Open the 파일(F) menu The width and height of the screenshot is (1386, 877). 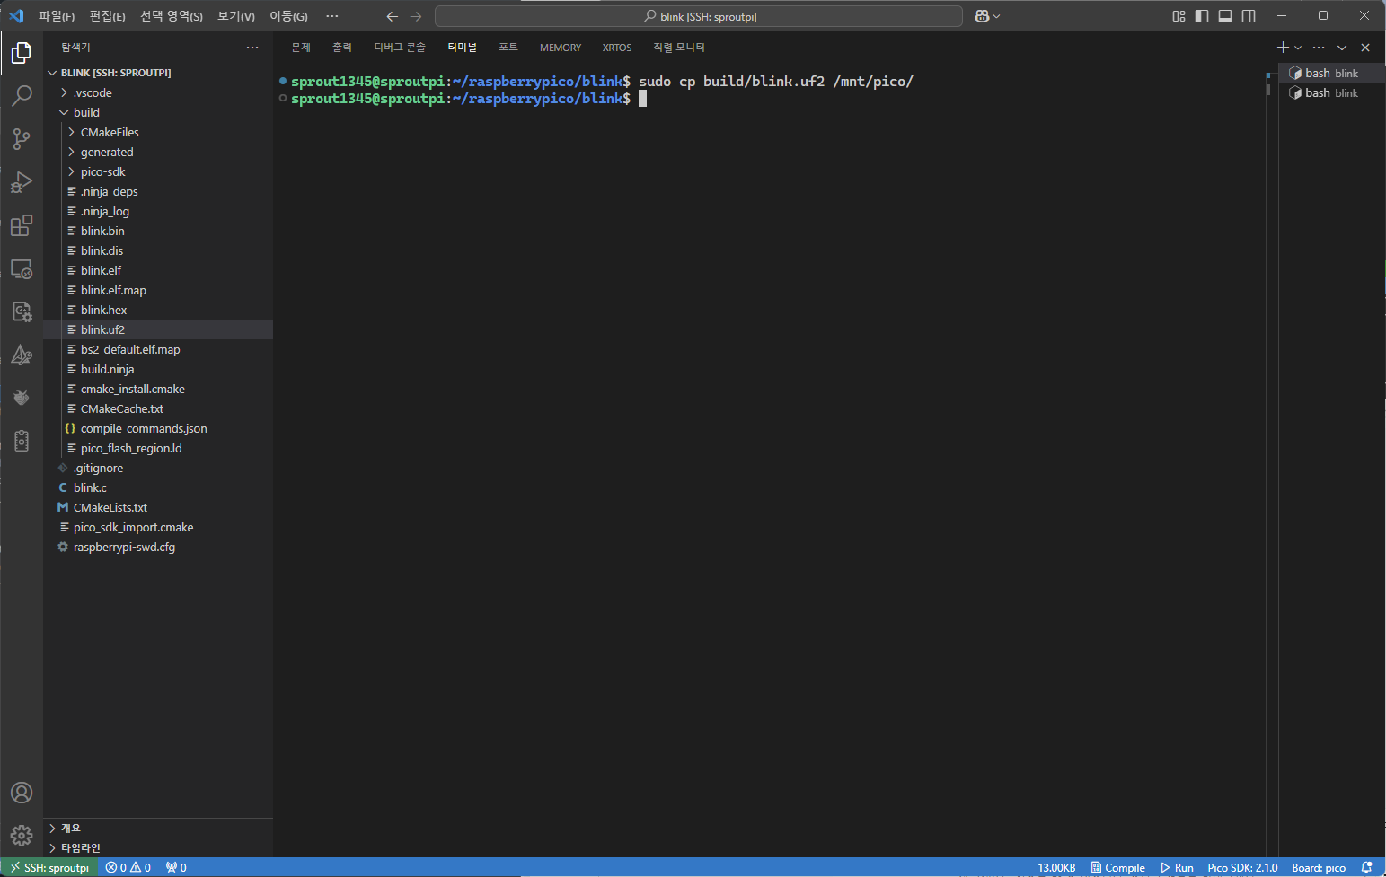[x=56, y=16]
